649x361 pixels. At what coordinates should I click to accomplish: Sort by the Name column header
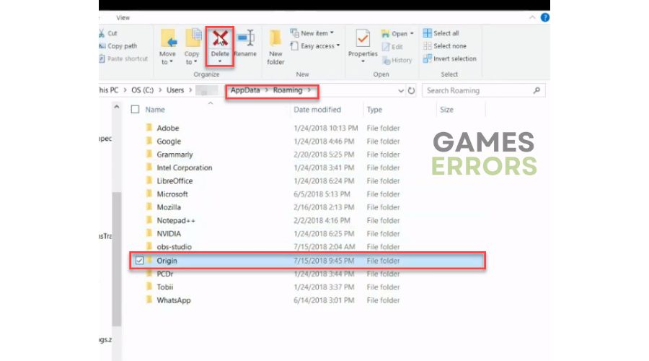coord(155,110)
